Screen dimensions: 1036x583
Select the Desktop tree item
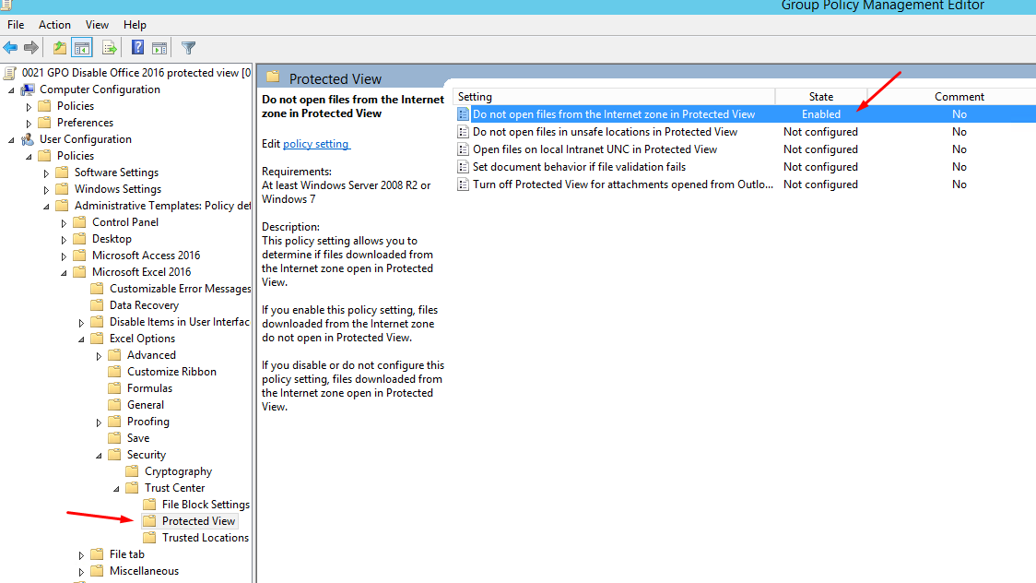coord(112,239)
